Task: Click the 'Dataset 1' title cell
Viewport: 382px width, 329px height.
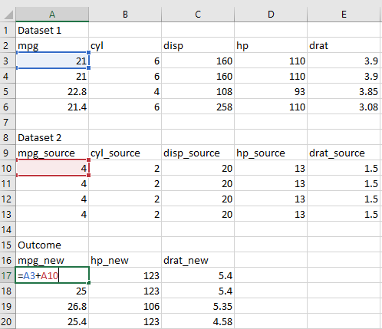Action: [x=52, y=30]
